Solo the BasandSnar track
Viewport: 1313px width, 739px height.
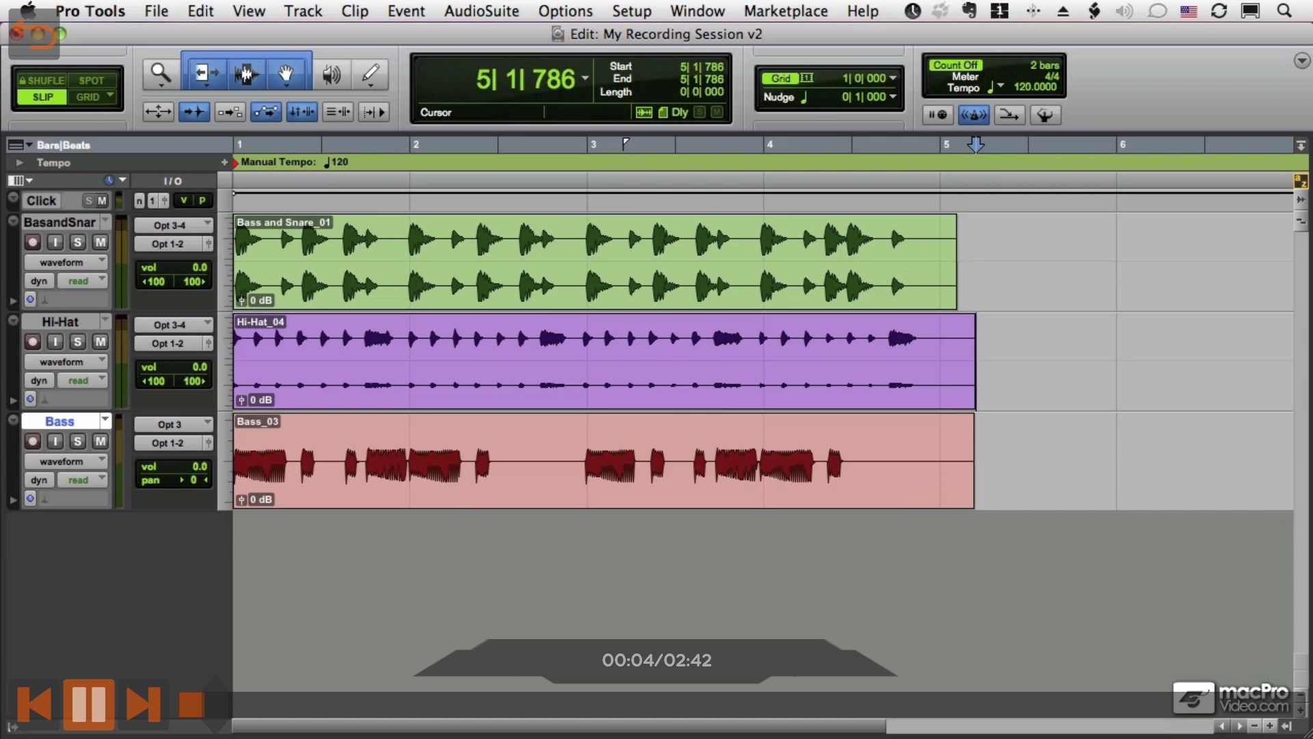click(x=77, y=242)
